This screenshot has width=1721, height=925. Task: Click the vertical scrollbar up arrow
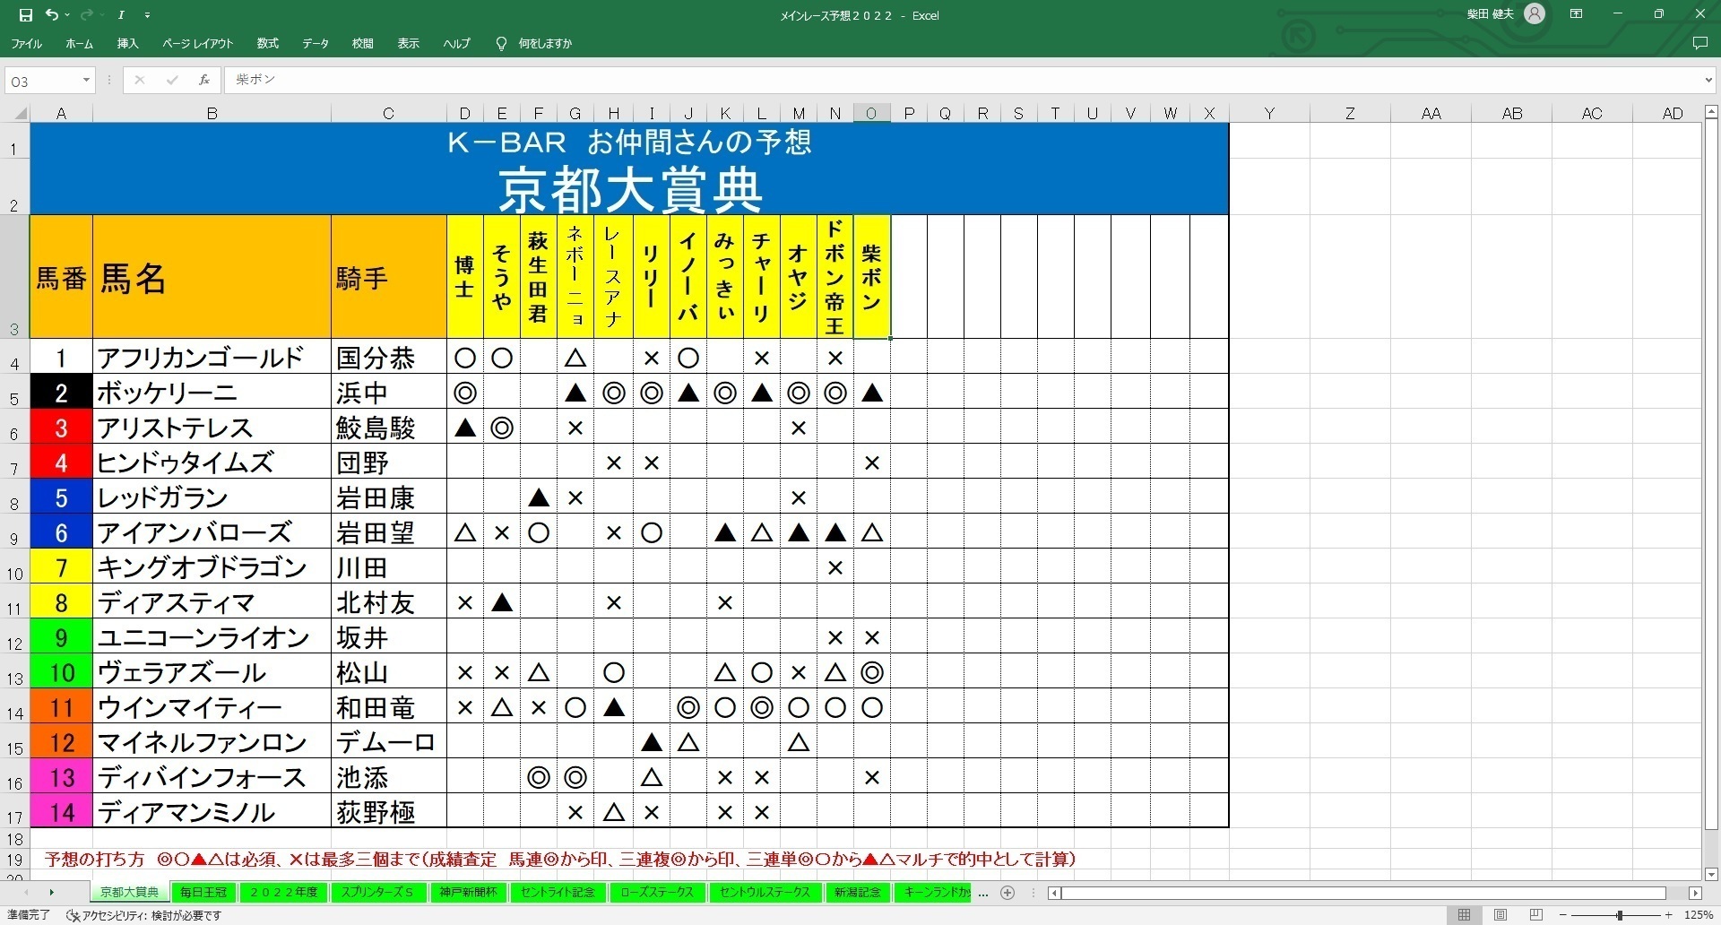pyautogui.click(x=1711, y=113)
